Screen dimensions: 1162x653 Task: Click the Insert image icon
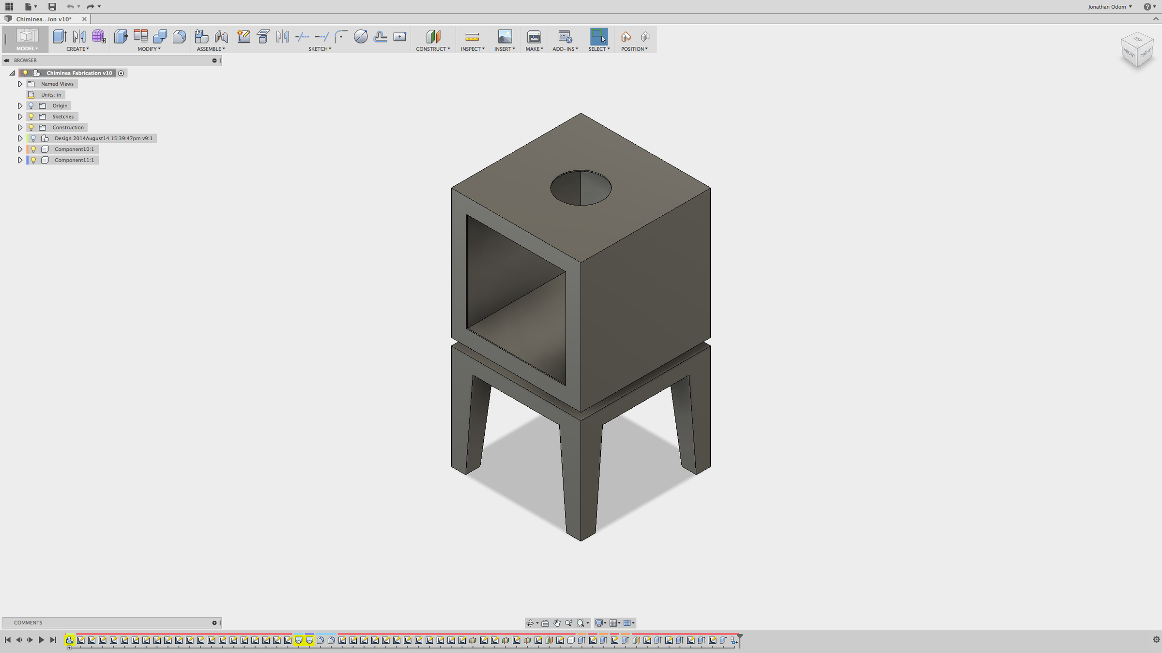[x=505, y=37]
